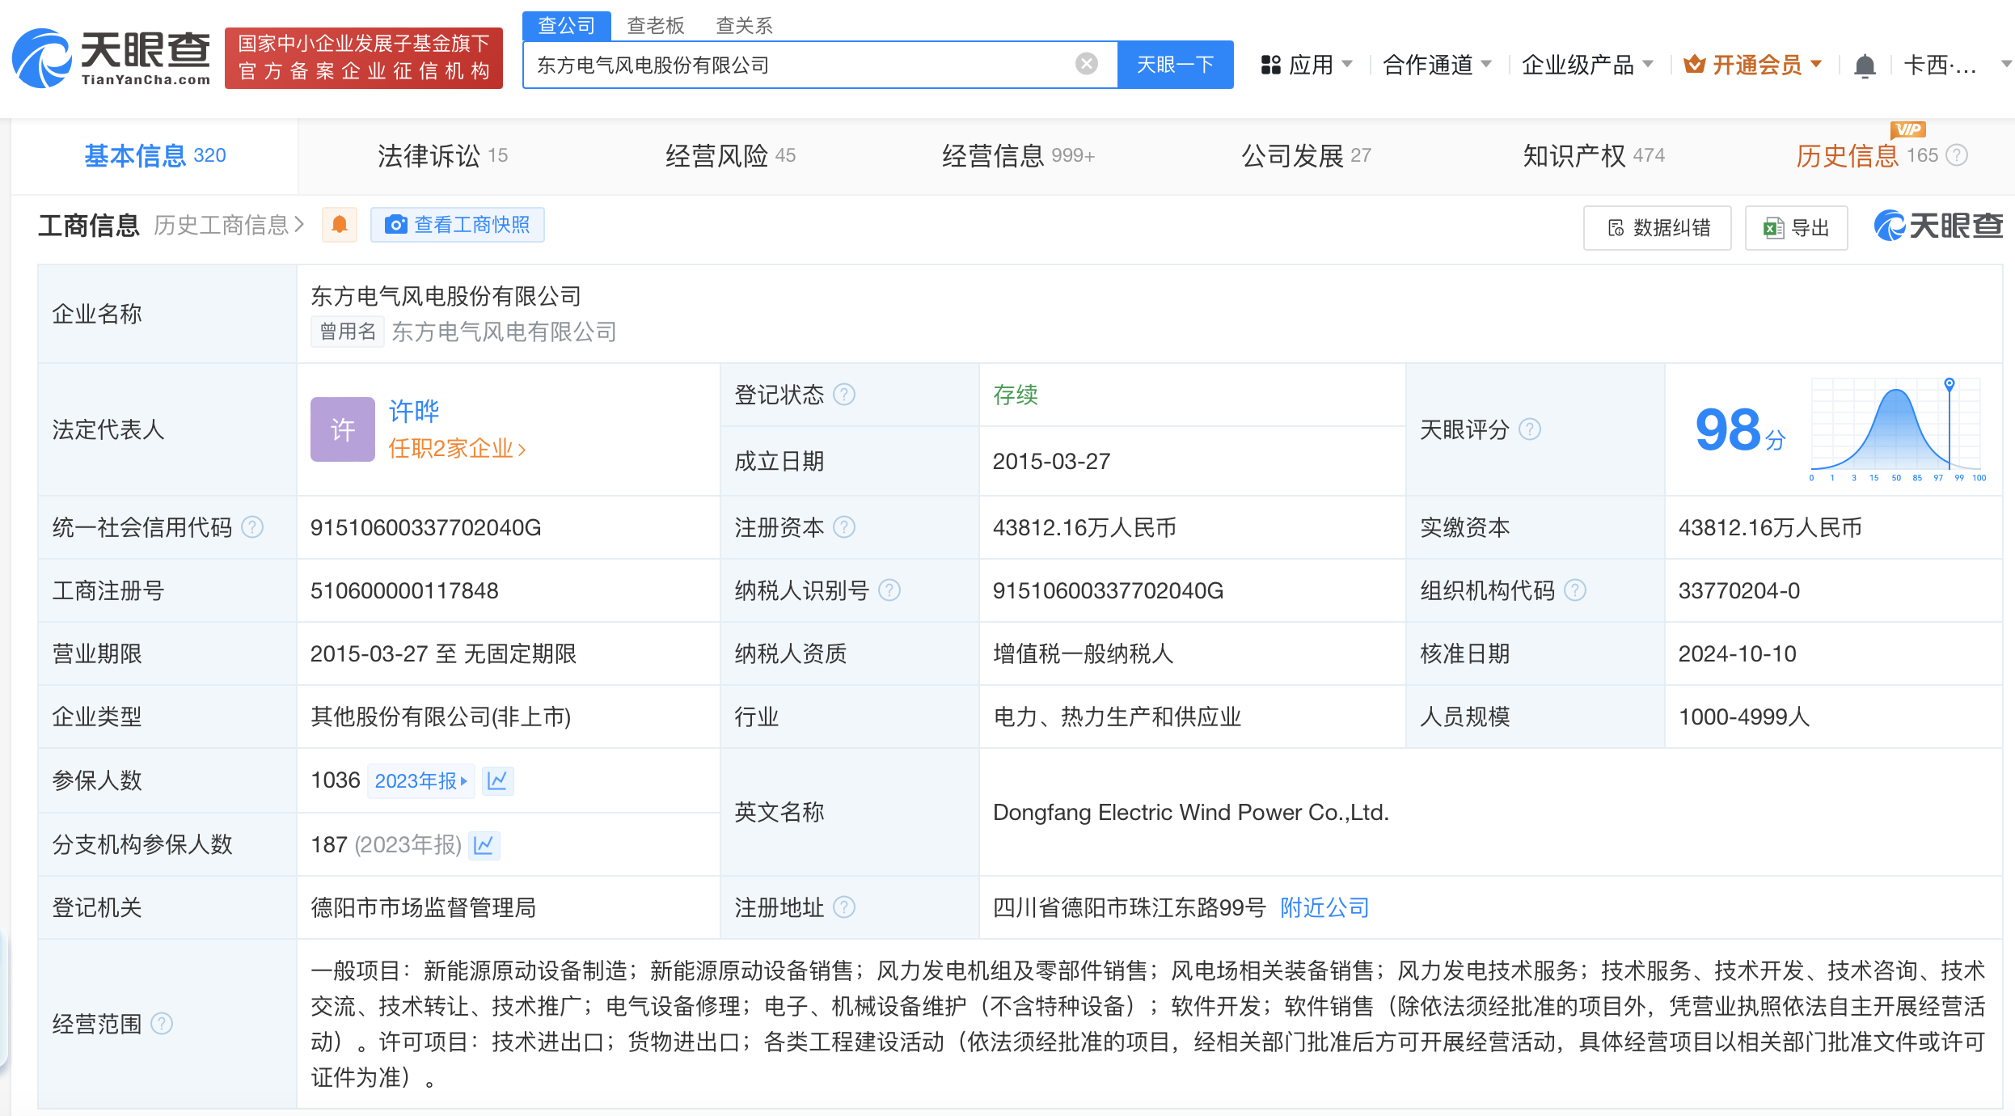Click the 许 avatar of legal representative
The height and width of the screenshot is (1116, 2015).
click(x=343, y=429)
